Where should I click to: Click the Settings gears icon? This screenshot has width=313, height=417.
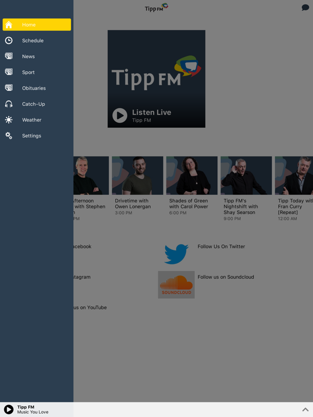(x=9, y=136)
